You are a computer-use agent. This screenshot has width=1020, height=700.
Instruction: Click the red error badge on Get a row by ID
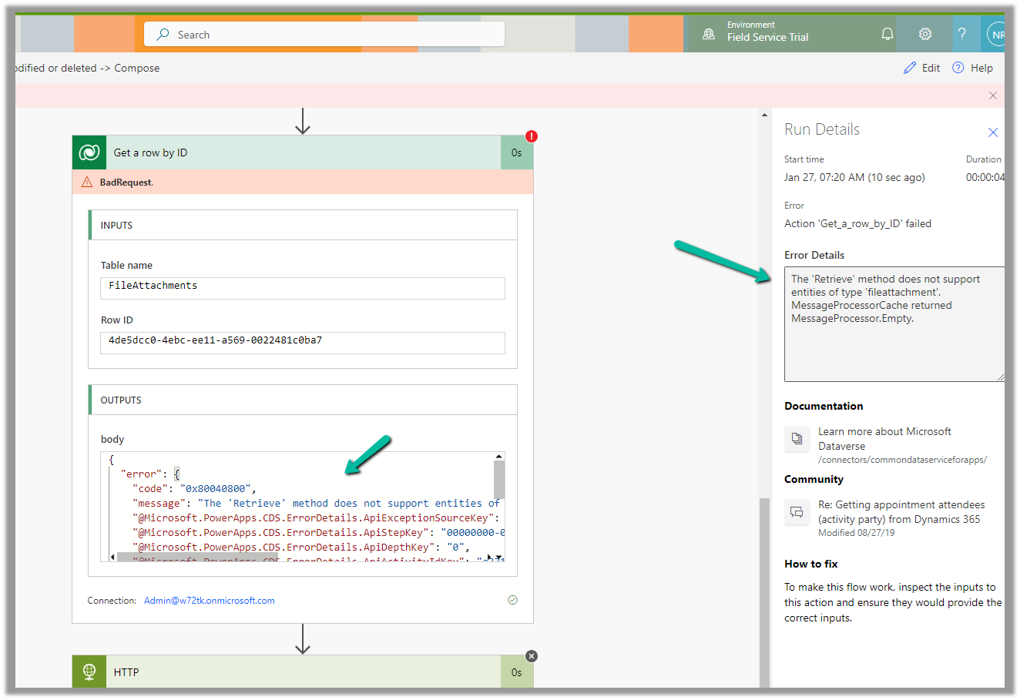(532, 136)
